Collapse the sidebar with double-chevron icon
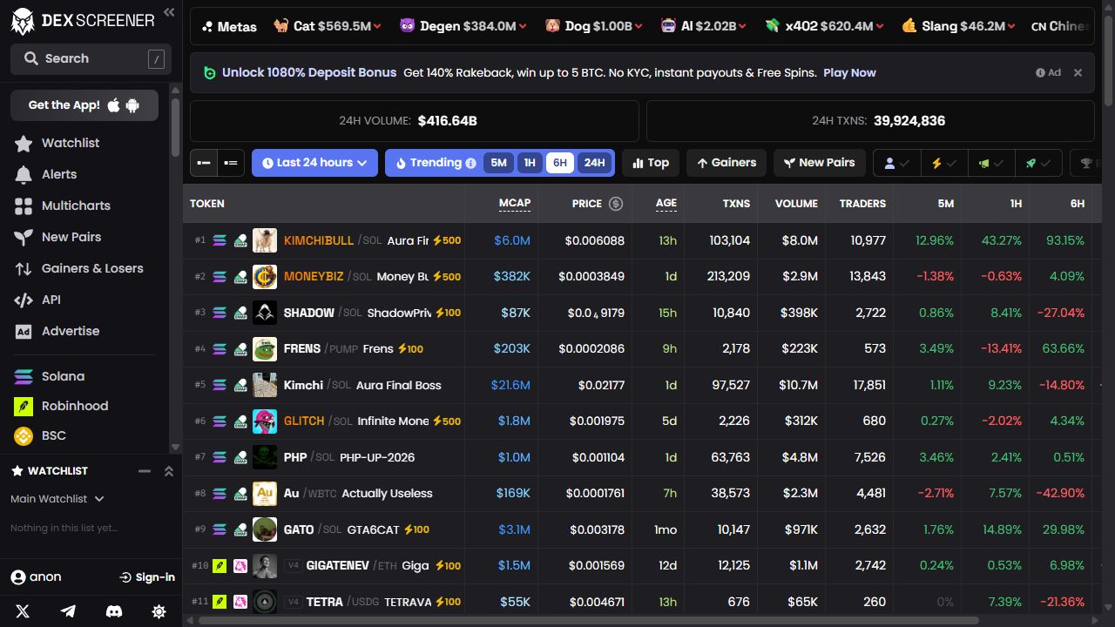This screenshot has height=627, width=1115. coord(169,12)
